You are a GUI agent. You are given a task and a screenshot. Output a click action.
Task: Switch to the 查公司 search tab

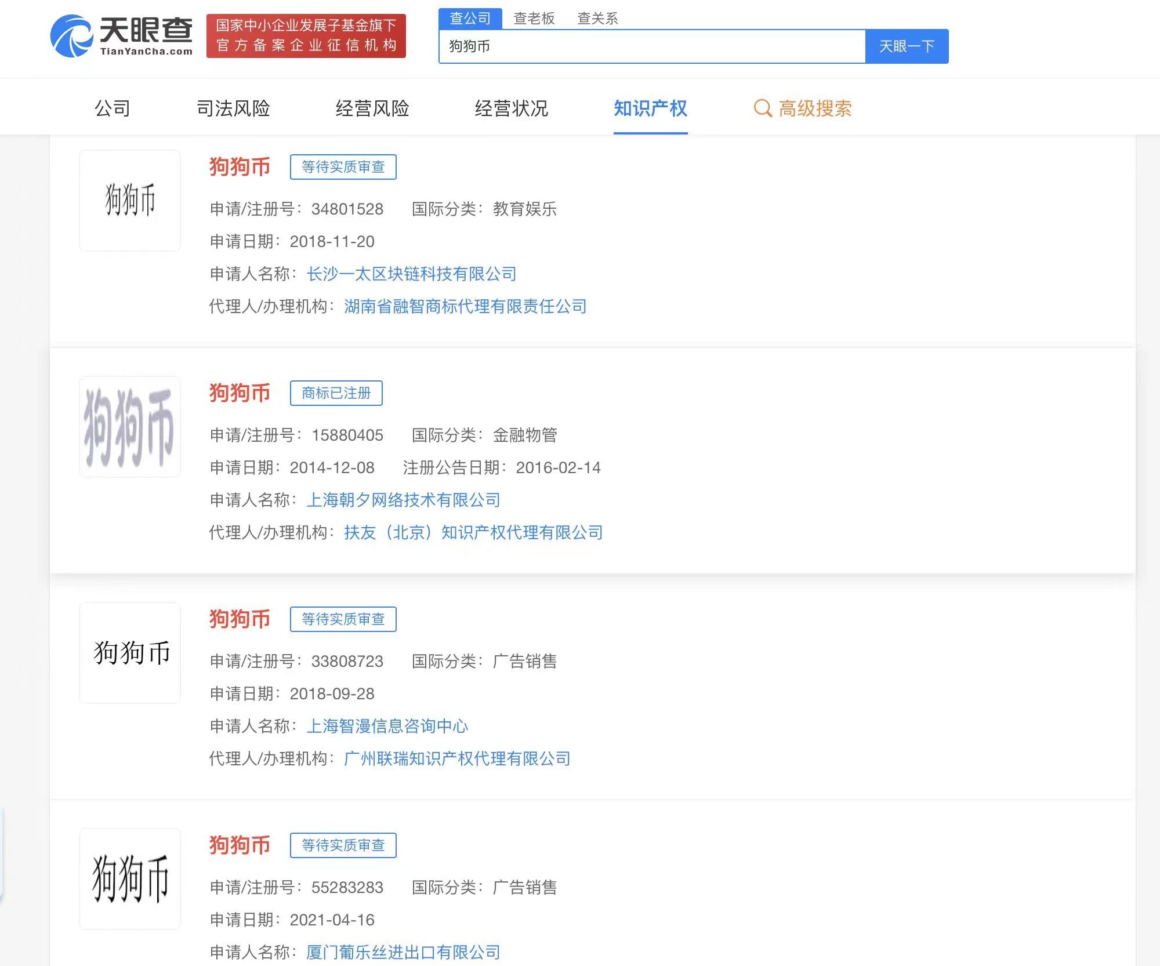coord(470,19)
